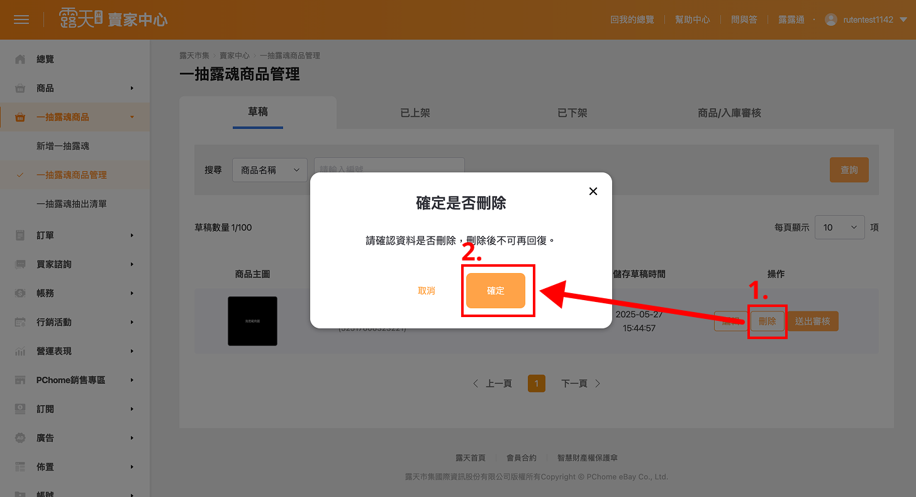Click the 送出審核 button

812,321
